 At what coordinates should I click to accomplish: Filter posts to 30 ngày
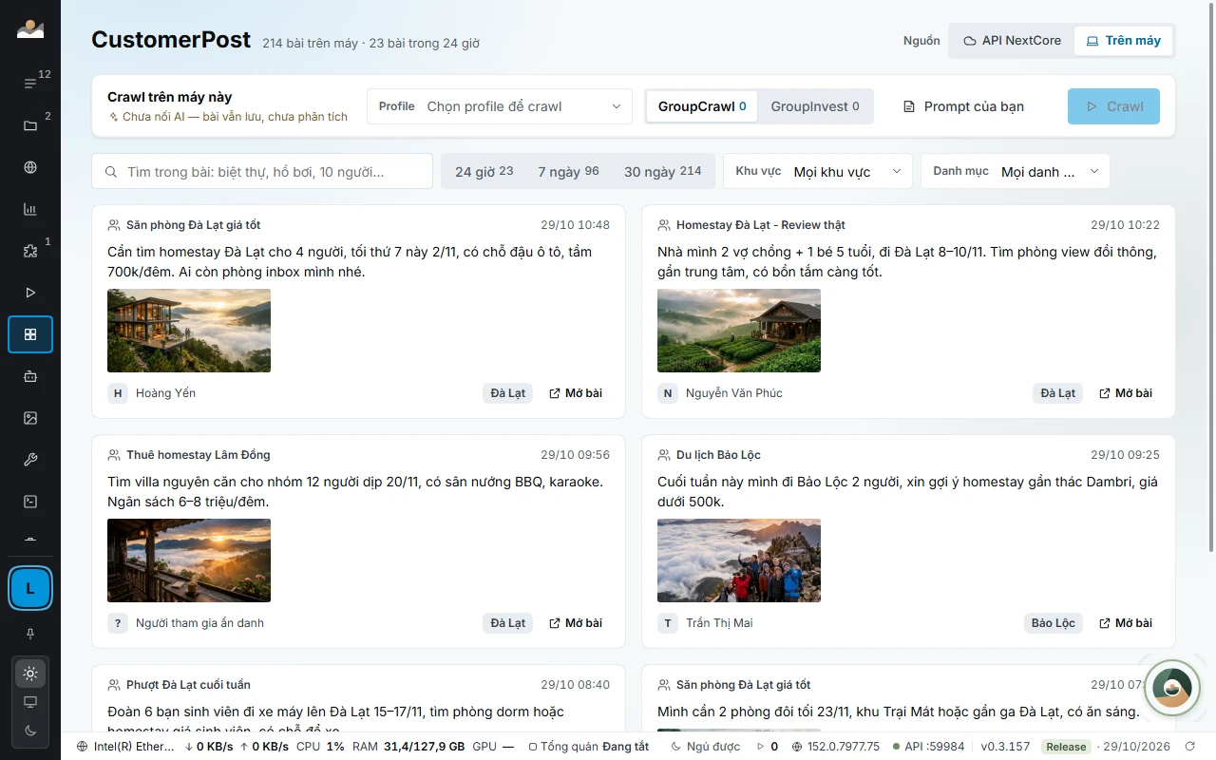click(x=663, y=172)
